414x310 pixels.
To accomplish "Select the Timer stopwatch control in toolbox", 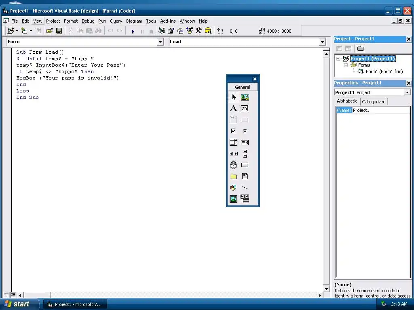I will click(x=233, y=165).
